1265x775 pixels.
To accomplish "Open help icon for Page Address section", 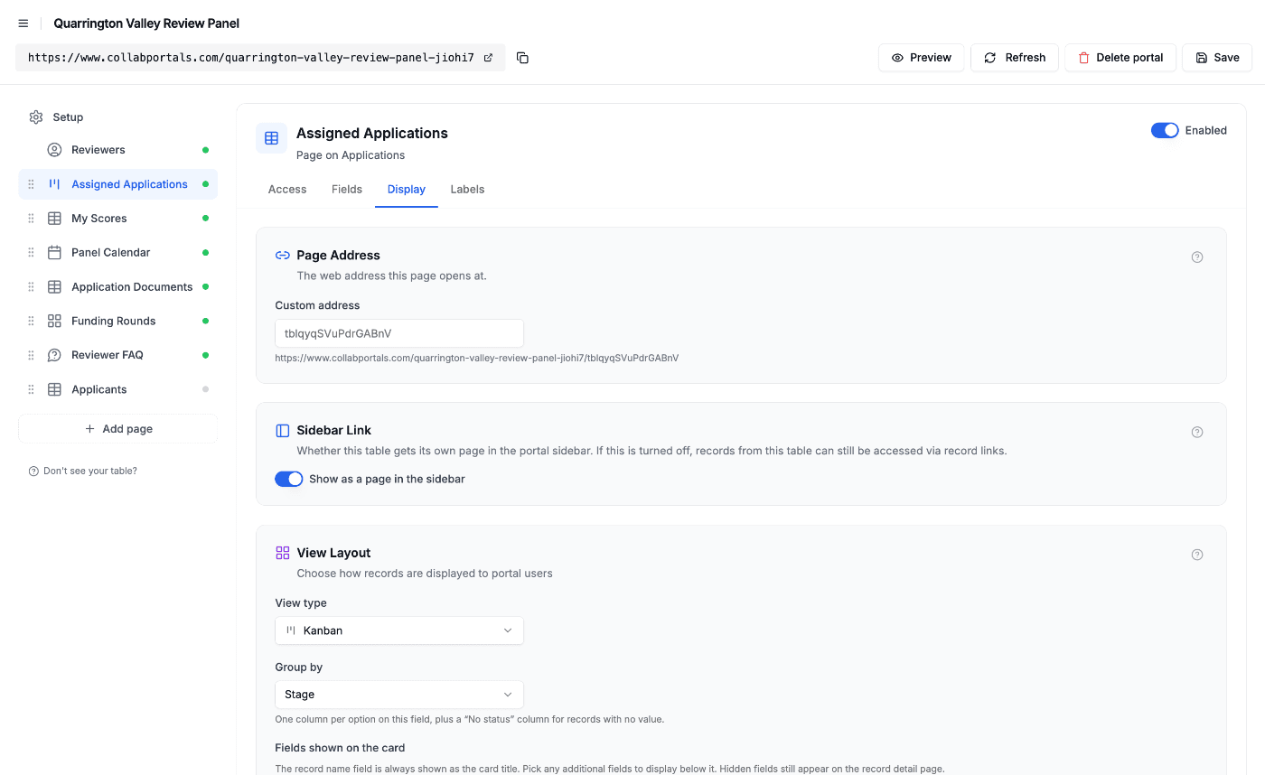I will (x=1197, y=257).
